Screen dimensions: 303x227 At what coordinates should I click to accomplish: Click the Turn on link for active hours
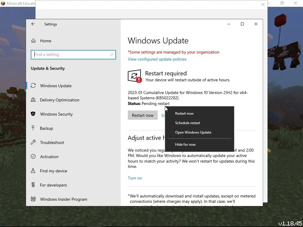(135, 178)
